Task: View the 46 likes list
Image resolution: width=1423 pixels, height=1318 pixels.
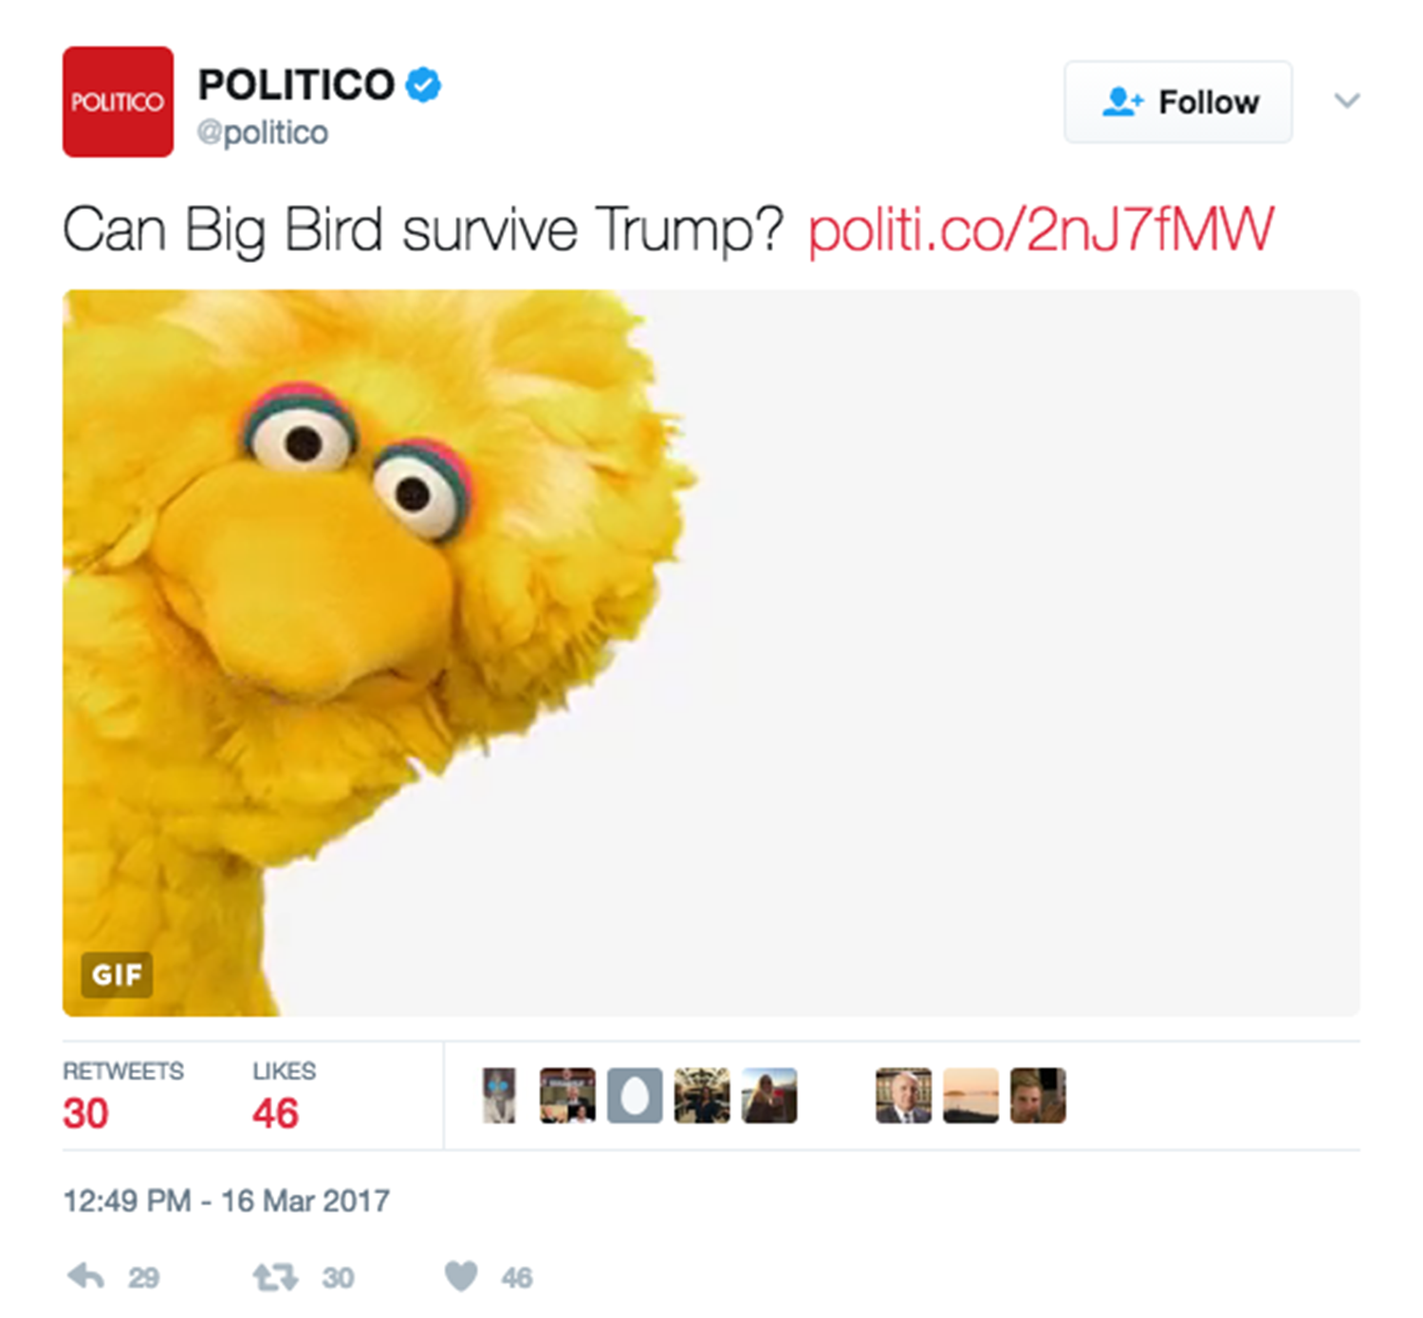Action: (284, 1096)
